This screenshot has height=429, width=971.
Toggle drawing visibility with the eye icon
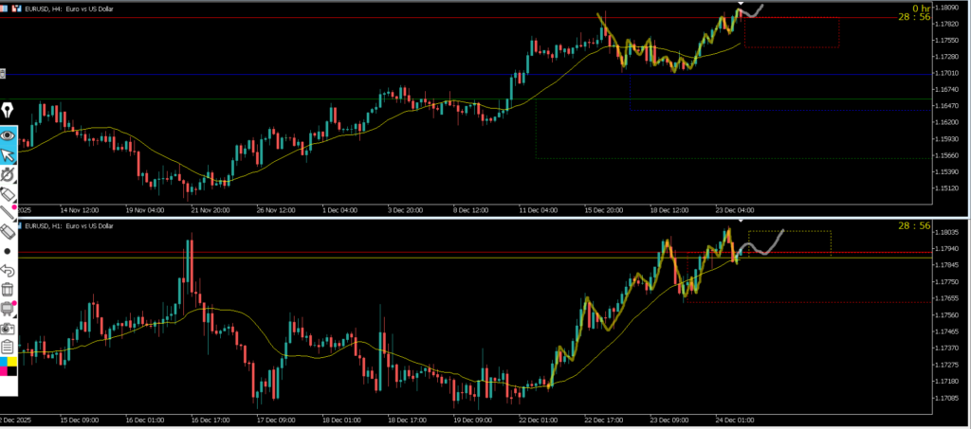[8, 135]
